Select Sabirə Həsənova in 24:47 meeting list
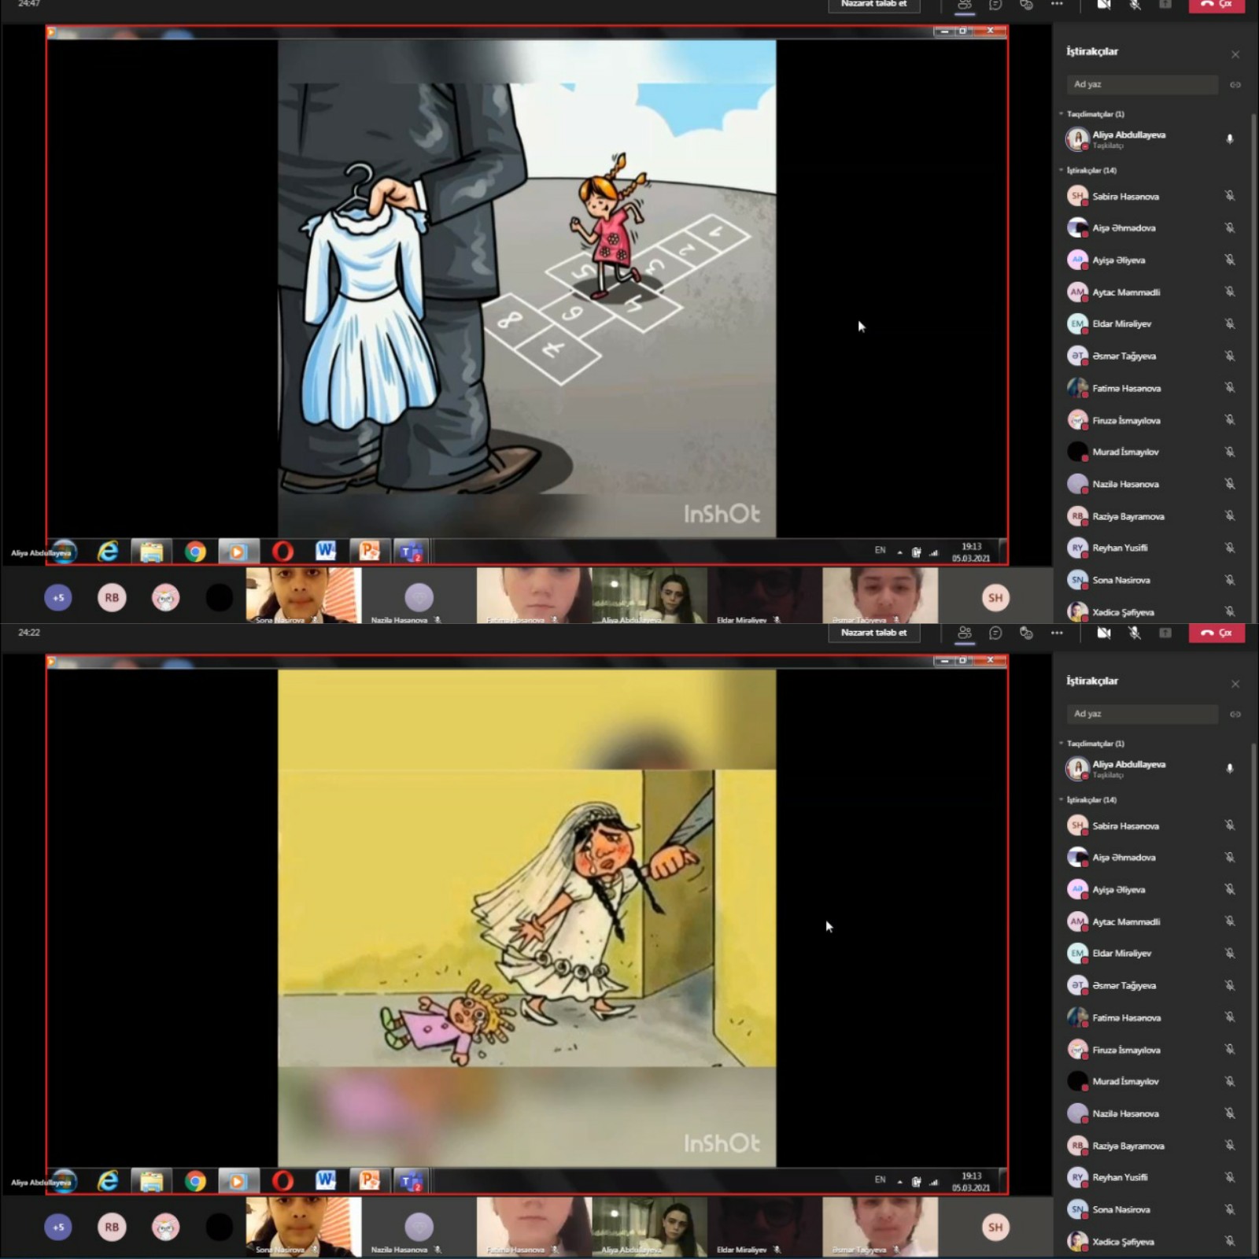This screenshot has width=1259, height=1259. 1151,196
